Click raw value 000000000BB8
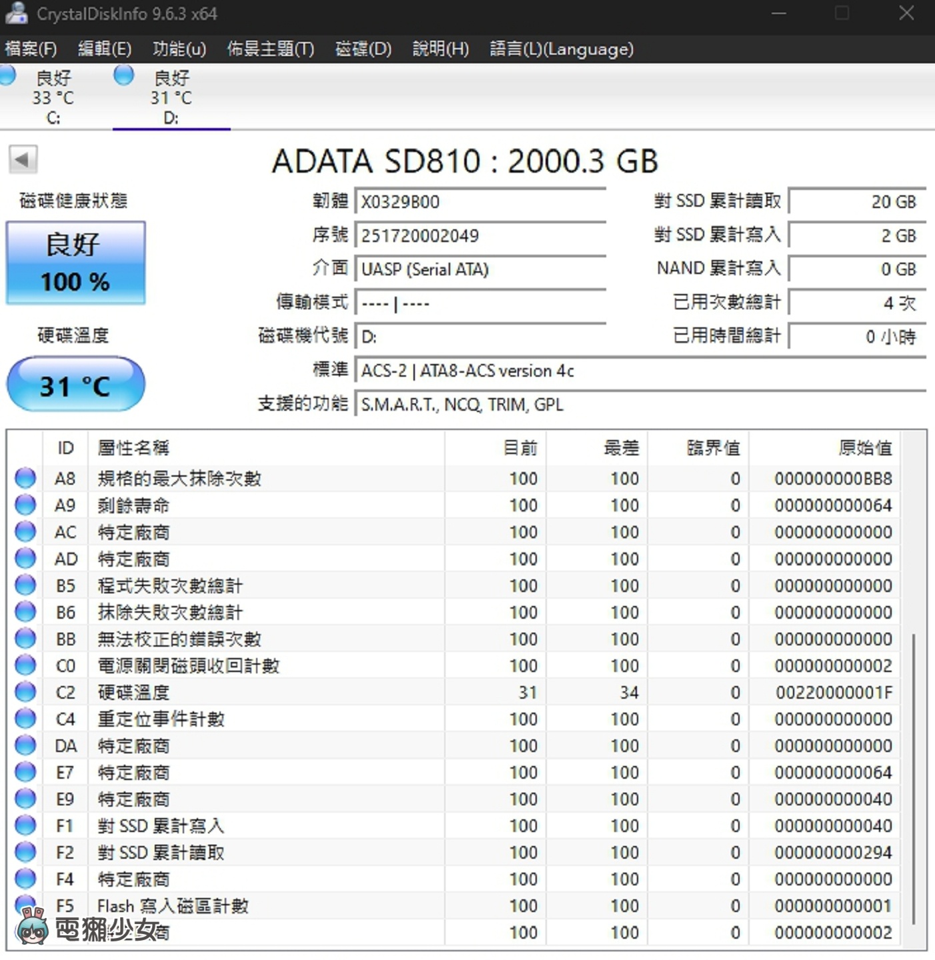The width and height of the screenshot is (935, 960). [x=834, y=479]
